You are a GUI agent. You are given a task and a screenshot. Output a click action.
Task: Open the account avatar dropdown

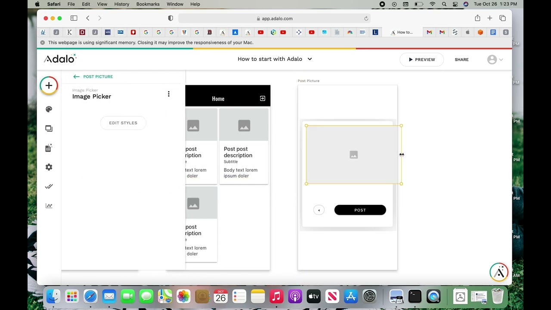(x=495, y=59)
